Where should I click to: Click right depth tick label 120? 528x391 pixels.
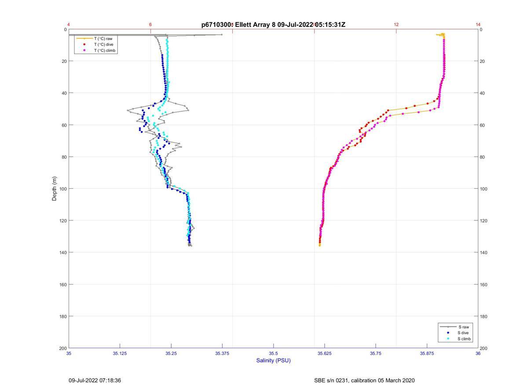pos(484,220)
